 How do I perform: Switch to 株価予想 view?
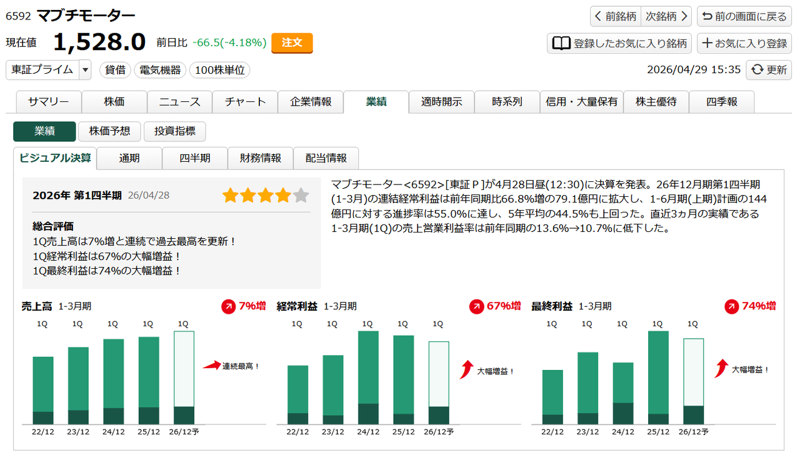tap(109, 131)
